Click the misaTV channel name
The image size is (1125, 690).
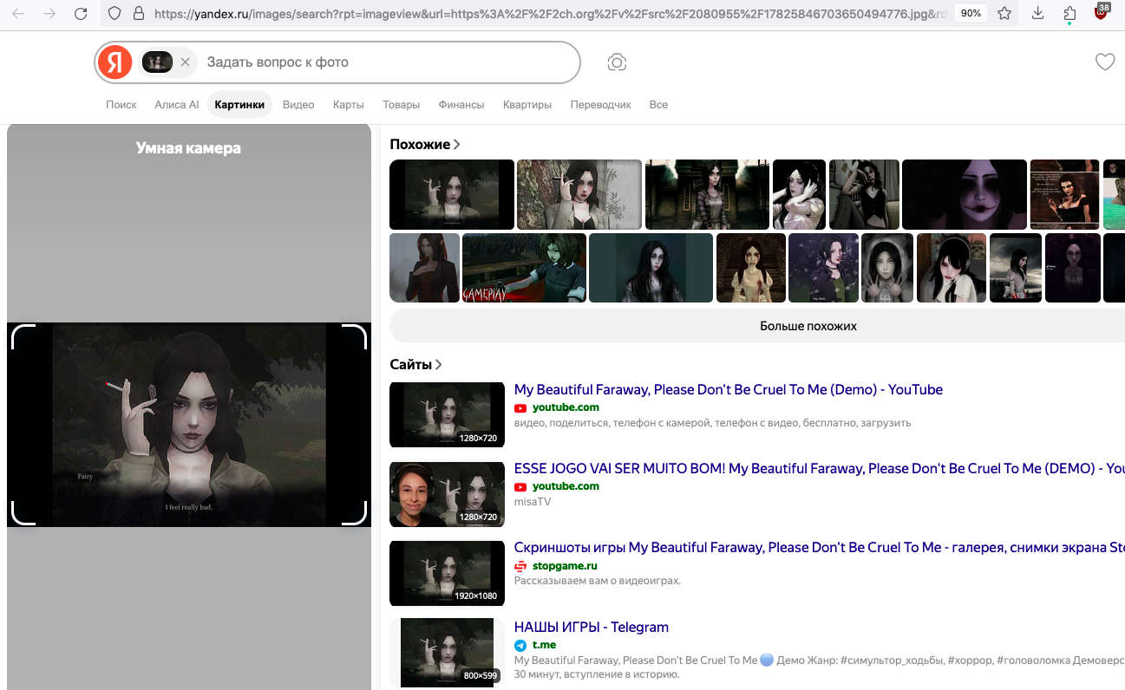point(533,502)
